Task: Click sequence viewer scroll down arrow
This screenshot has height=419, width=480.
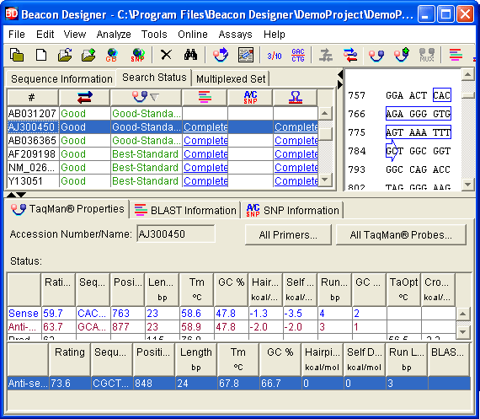Action: [x=467, y=185]
